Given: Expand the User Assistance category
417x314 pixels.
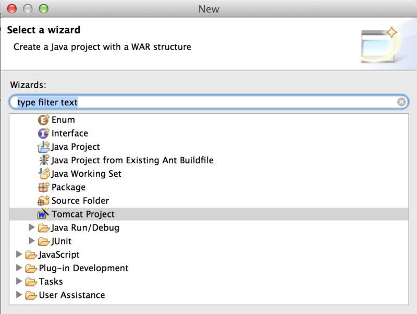Looking at the screenshot, I should 19,295.
